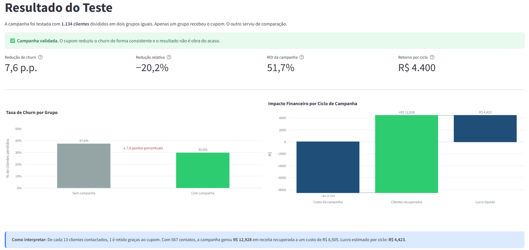Image resolution: width=529 pixels, height=250 pixels.
Task: Select the green Clientes recuperados bar
Action: [x=407, y=154]
